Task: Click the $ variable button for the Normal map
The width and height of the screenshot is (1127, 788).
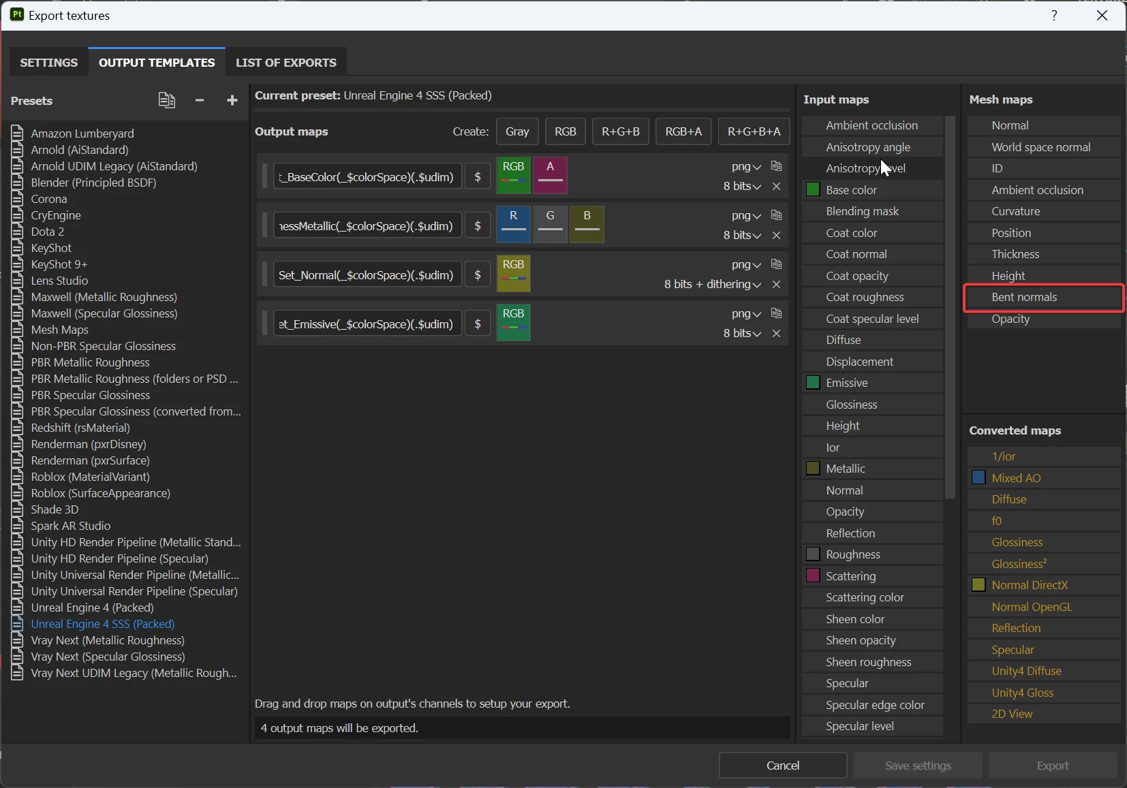Action: pyautogui.click(x=478, y=274)
